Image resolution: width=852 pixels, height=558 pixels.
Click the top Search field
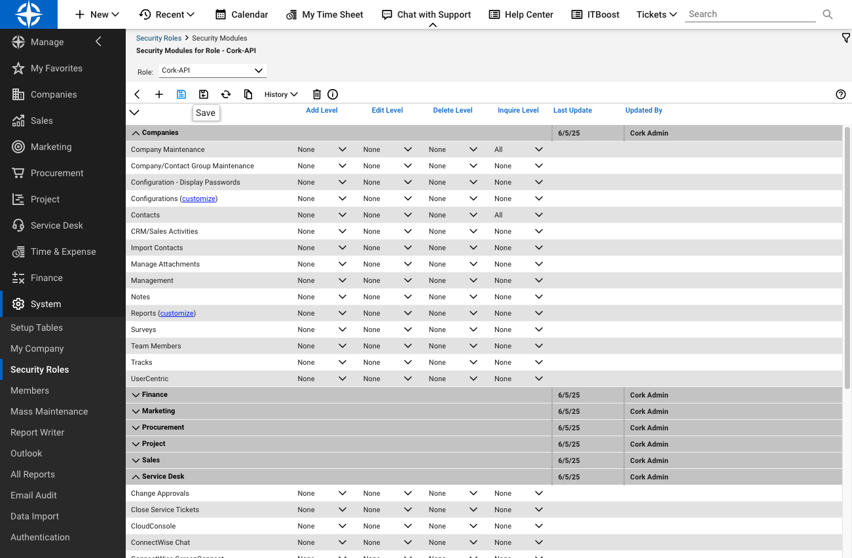(x=750, y=14)
